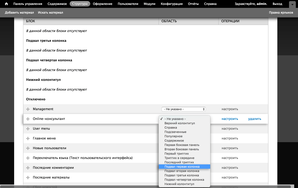Log out via 'Выход' link
Image resolution: width=298 pixels, height=188 pixels.
coord(277,4)
